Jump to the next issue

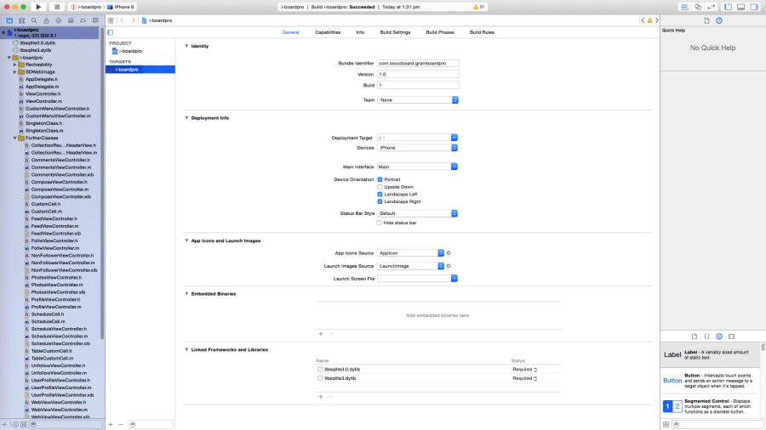(656, 20)
